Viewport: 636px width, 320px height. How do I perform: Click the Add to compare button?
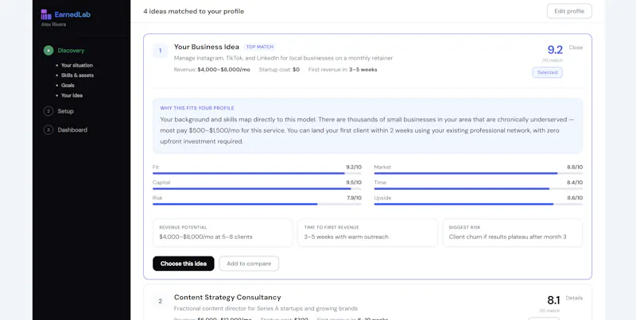point(249,264)
